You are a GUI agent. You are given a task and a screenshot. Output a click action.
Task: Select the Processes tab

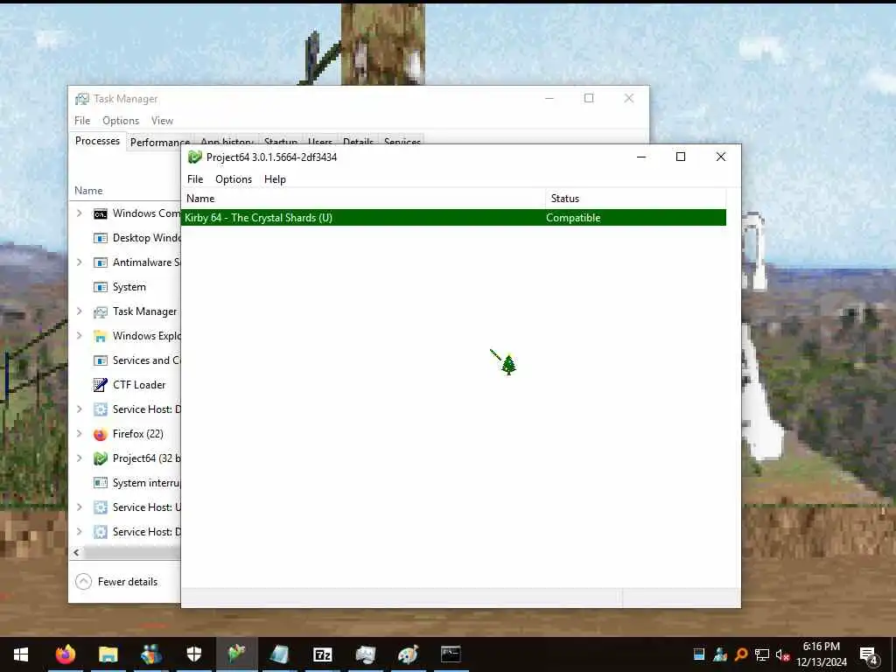click(97, 141)
